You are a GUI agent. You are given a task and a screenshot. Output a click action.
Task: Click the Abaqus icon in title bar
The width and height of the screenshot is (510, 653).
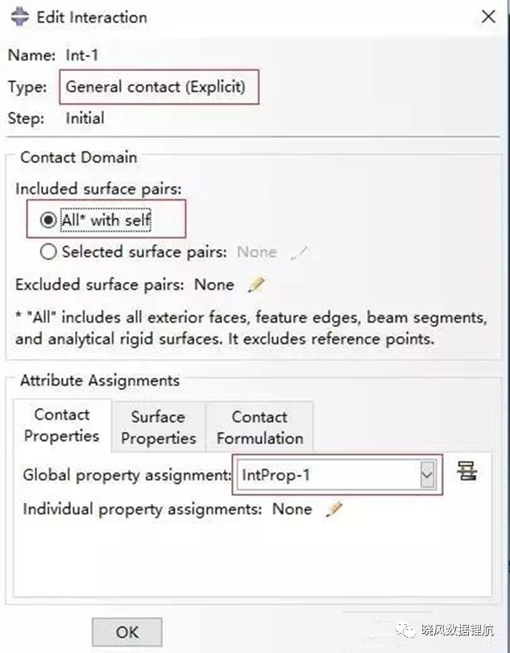coord(19,17)
